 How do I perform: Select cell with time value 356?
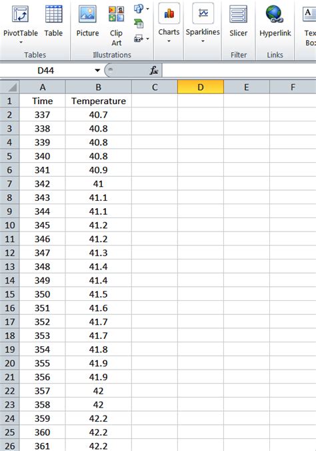click(x=43, y=377)
